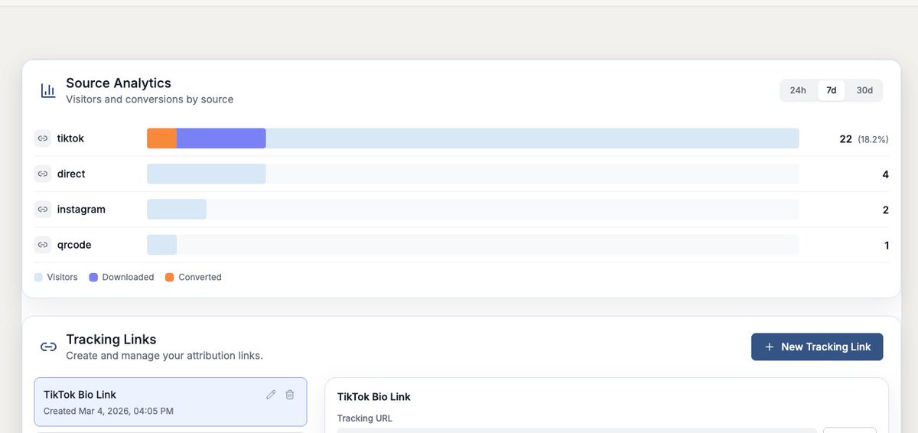
Task: Click the instagram visitor count 2
Action: (885, 210)
